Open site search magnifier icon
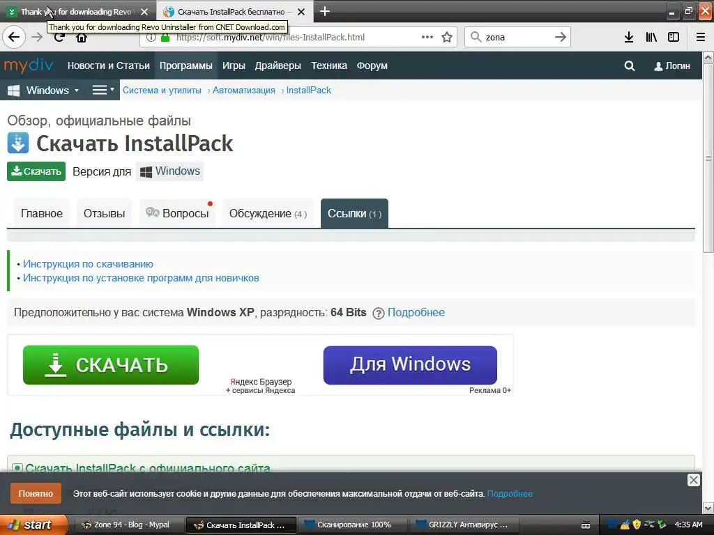 pos(630,66)
